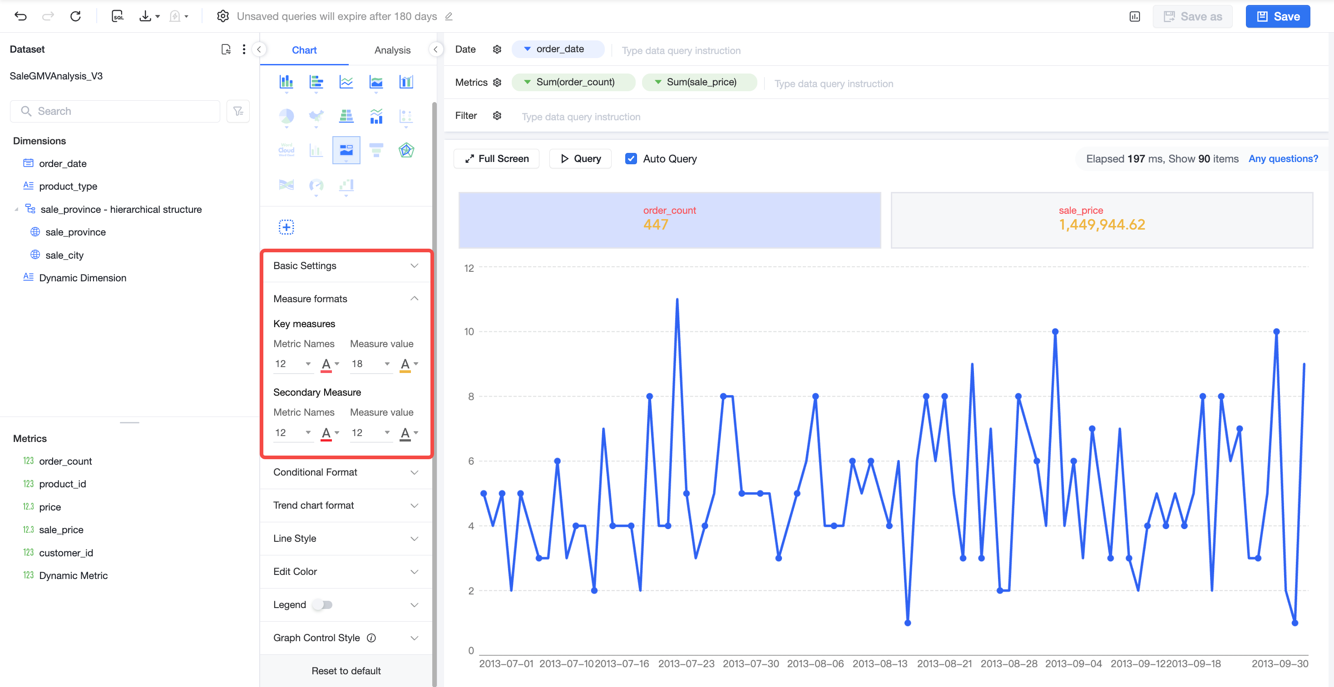This screenshot has height=687, width=1334.
Task: Open the SQL view icon
Action: pyautogui.click(x=118, y=16)
